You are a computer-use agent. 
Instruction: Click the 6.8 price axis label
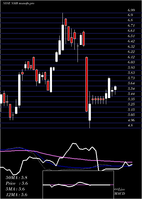[x=130, y=20]
